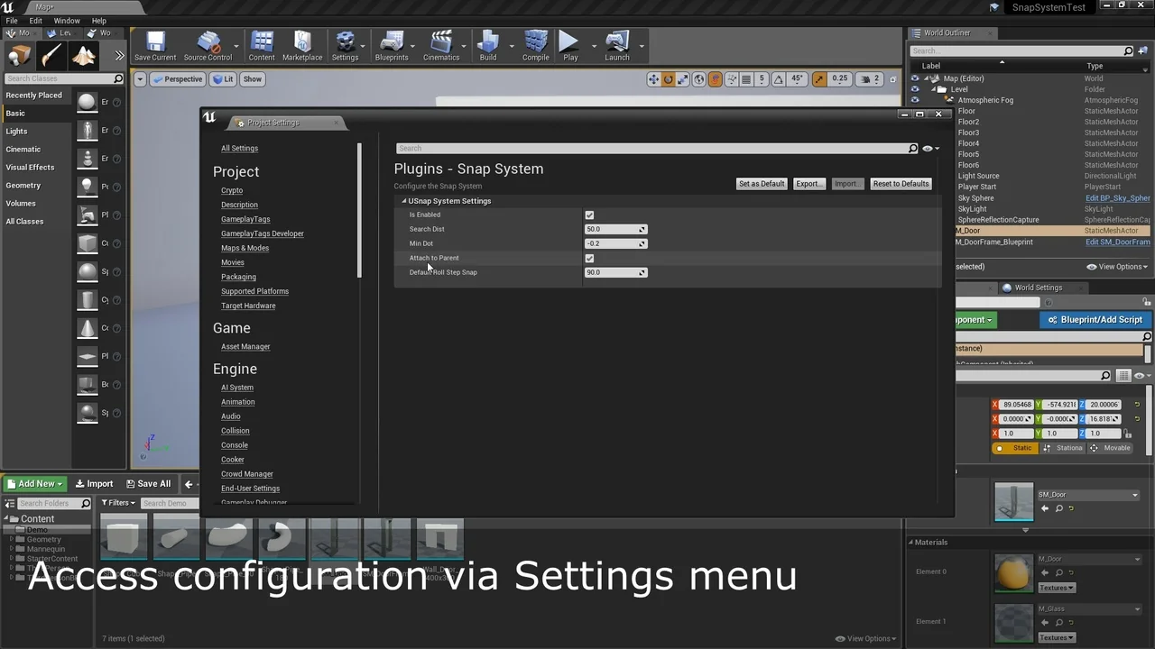Open Cinematics from the toolbar

point(441,45)
